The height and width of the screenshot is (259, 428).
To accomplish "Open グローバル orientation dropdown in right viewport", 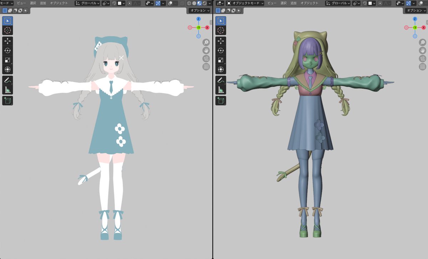I will tap(338, 3).
